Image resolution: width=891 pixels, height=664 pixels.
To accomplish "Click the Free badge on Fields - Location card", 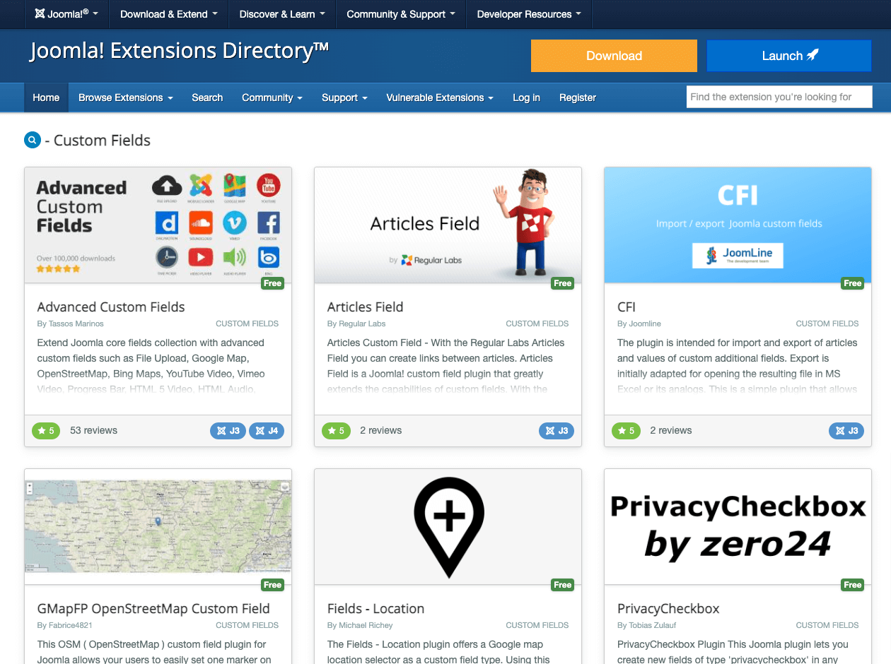I will [563, 585].
